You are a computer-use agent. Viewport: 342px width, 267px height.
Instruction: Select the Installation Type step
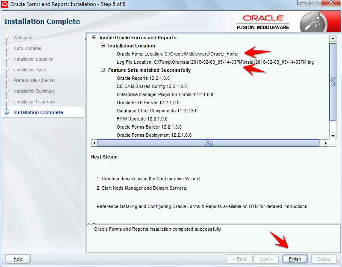[x=29, y=70]
